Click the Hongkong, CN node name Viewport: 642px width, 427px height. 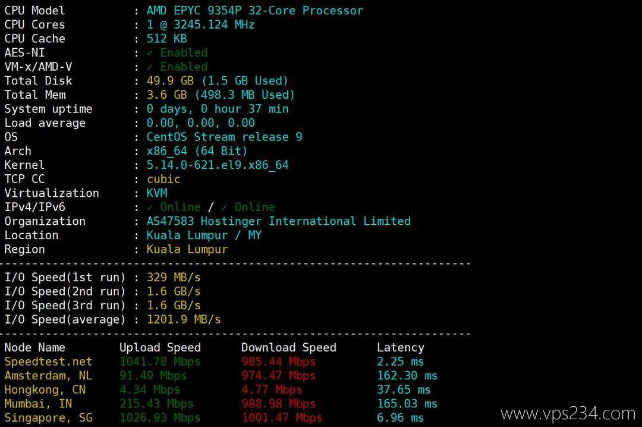45,390
